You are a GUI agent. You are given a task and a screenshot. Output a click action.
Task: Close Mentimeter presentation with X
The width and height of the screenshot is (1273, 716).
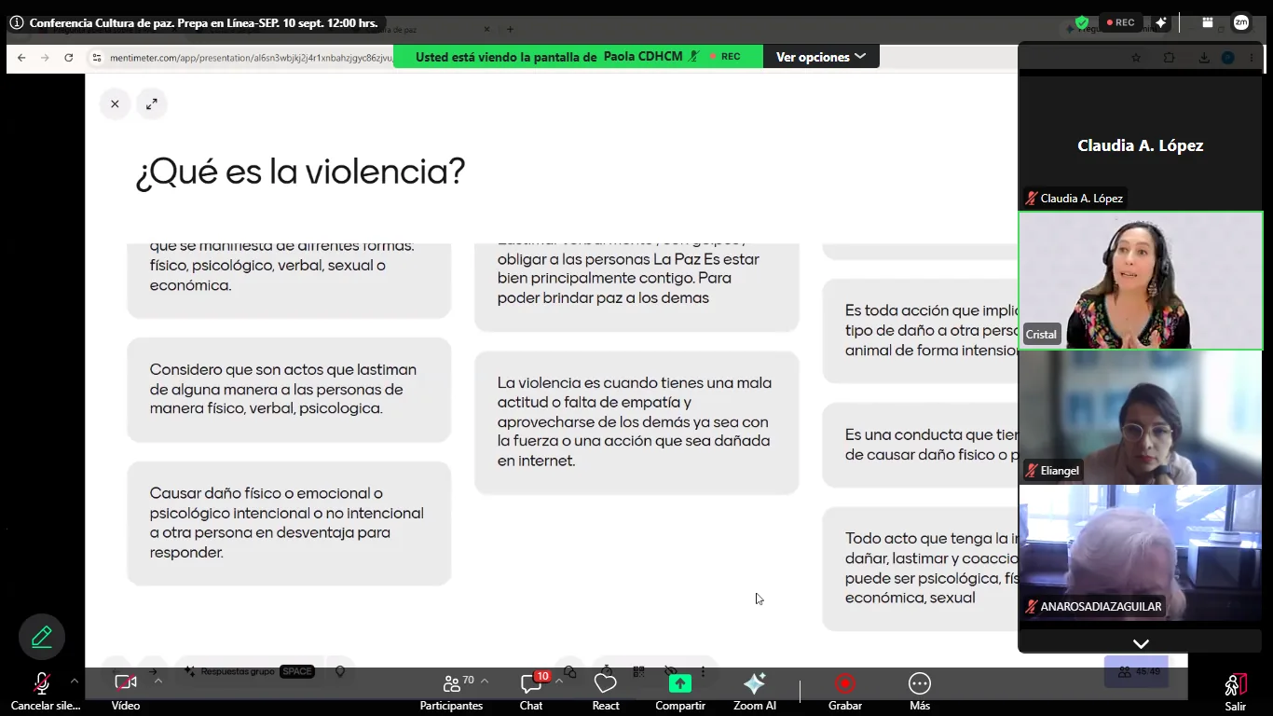115,103
